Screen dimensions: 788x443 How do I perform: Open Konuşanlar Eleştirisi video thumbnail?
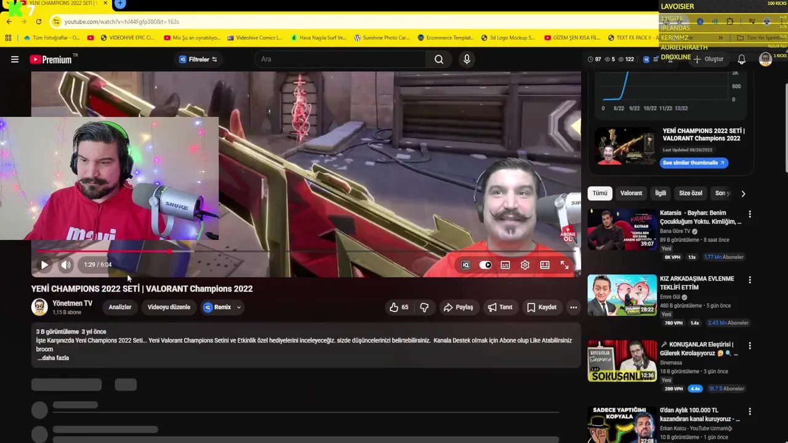622,361
